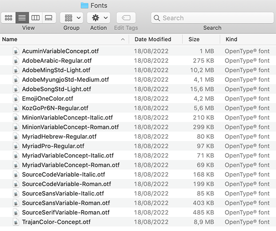Screen dimensions: 276x231
Task: Switch to gallery view
Action: click(x=49, y=18)
